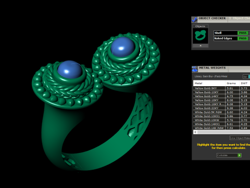
Task: Click the Use Object Material button
Action: coord(240,138)
